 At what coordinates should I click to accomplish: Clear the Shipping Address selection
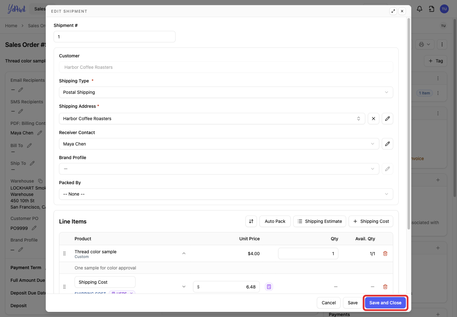[x=374, y=119]
